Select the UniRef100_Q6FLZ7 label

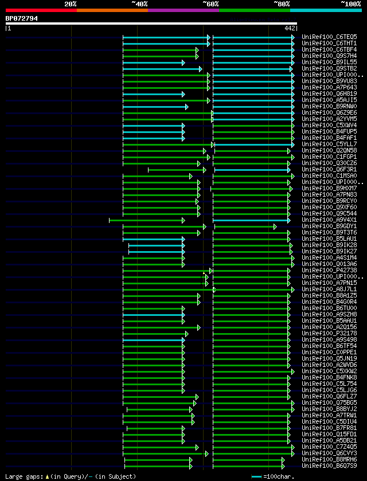coord(329,396)
